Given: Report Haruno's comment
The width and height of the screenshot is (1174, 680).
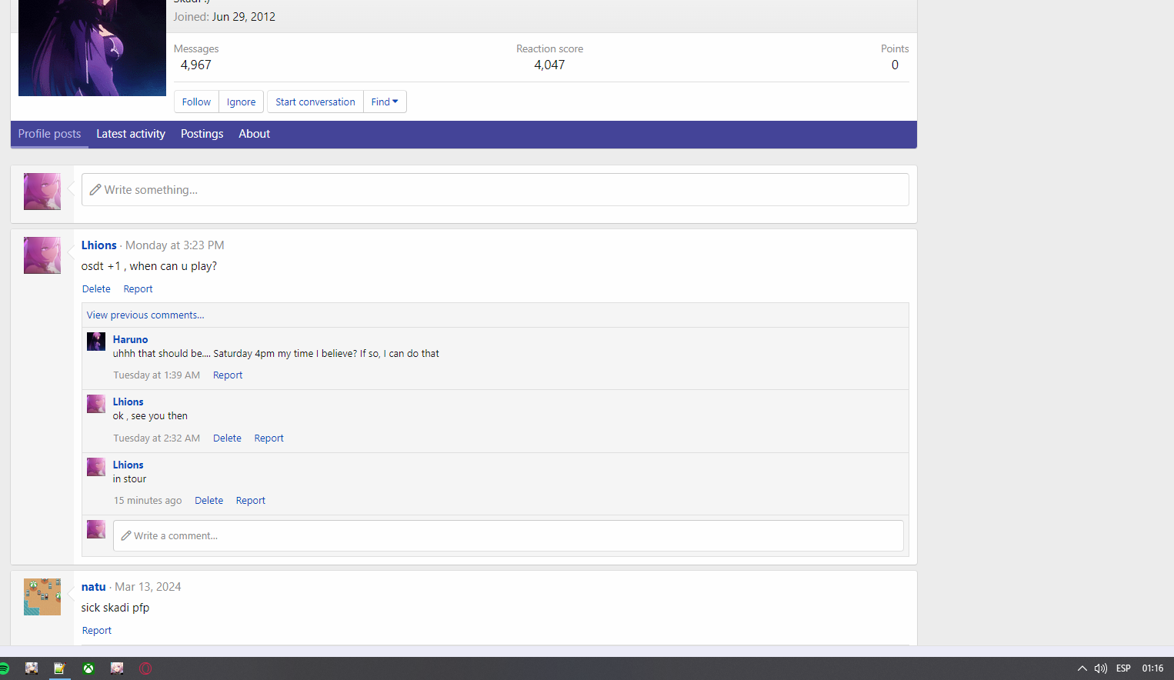Looking at the screenshot, I should [x=228, y=375].
